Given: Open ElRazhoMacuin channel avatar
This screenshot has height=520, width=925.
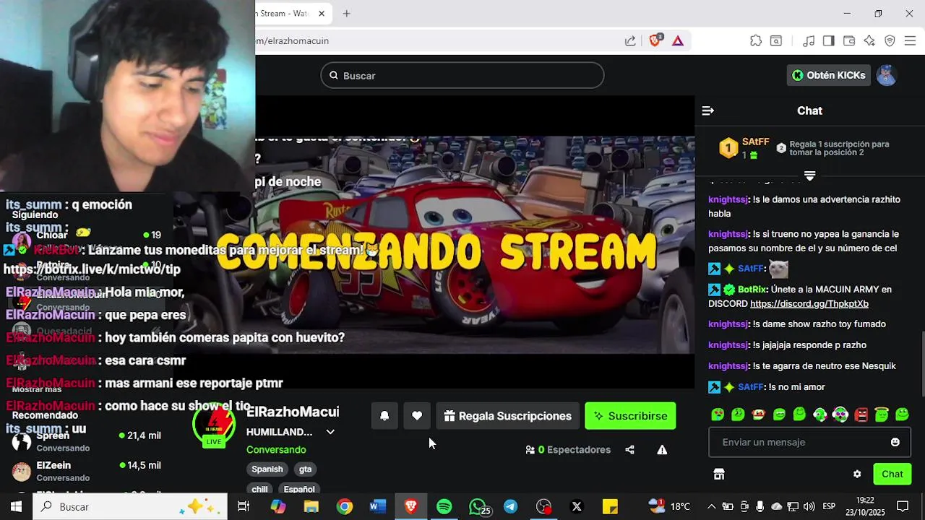Looking at the screenshot, I should [x=214, y=424].
